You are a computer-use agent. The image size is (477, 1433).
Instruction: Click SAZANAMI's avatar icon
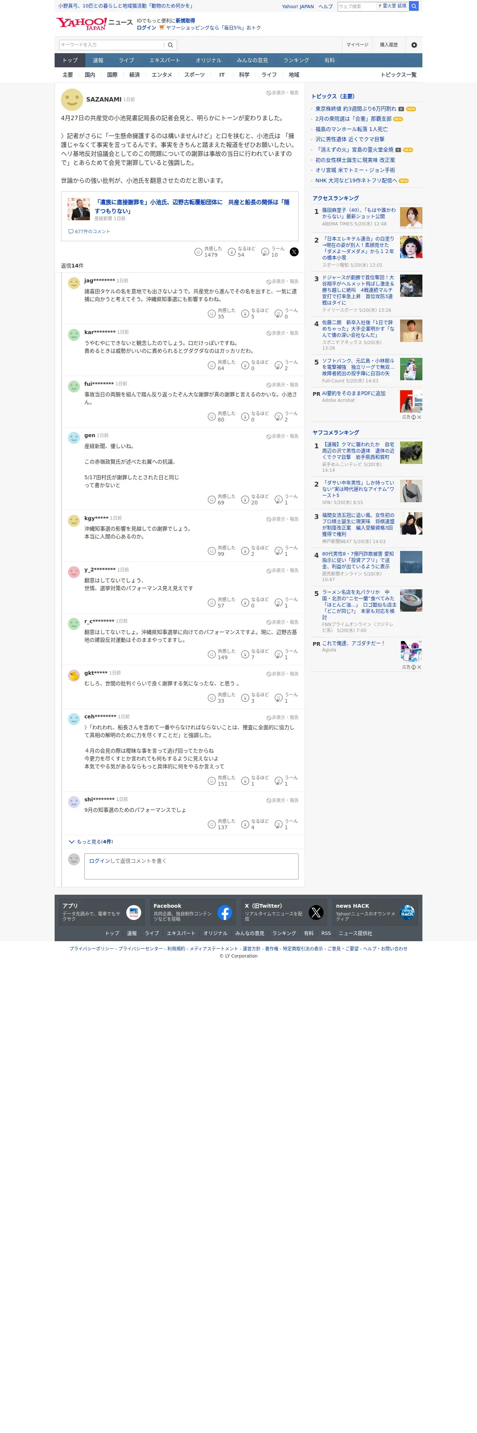tap(72, 100)
